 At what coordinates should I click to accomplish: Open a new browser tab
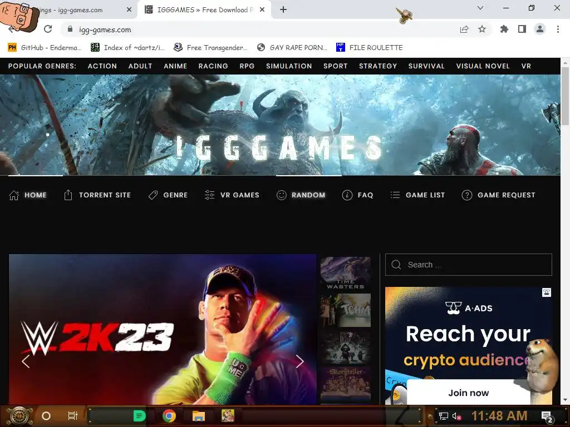283,10
